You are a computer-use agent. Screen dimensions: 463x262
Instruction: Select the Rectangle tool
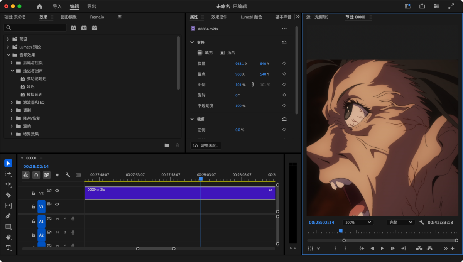pos(8,227)
